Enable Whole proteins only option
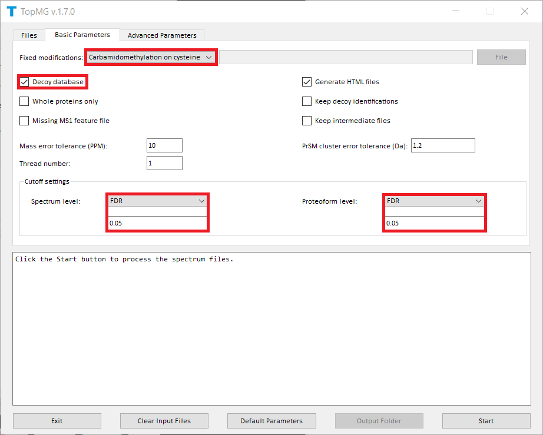Viewport: 543px width, 435px height. tap(24, 101)
